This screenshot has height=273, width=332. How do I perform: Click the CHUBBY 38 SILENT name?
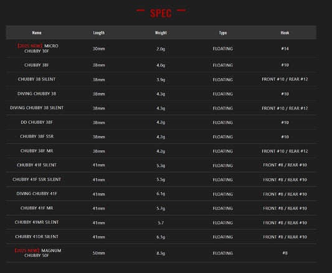click(x=37, y=79)
